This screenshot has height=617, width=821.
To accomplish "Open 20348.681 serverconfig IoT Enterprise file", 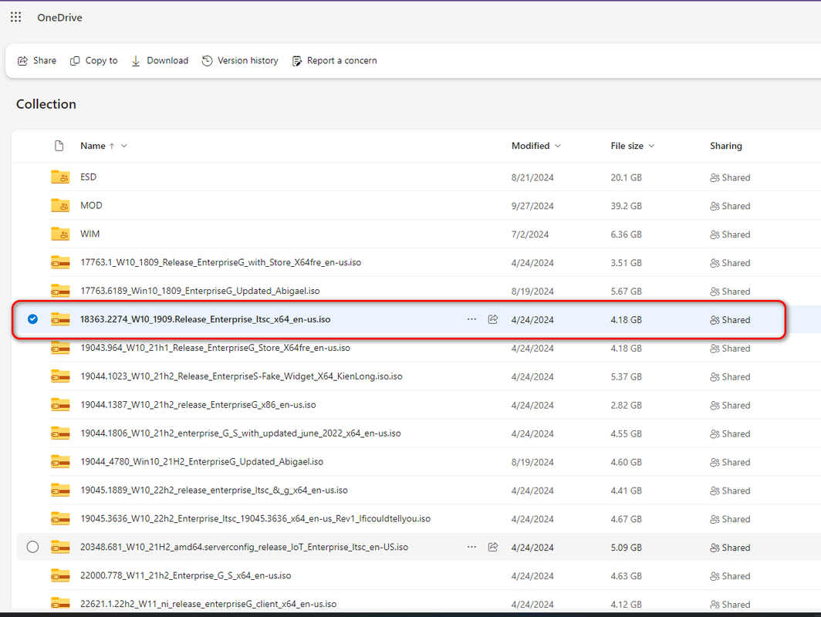I will (x=244, y=547).
